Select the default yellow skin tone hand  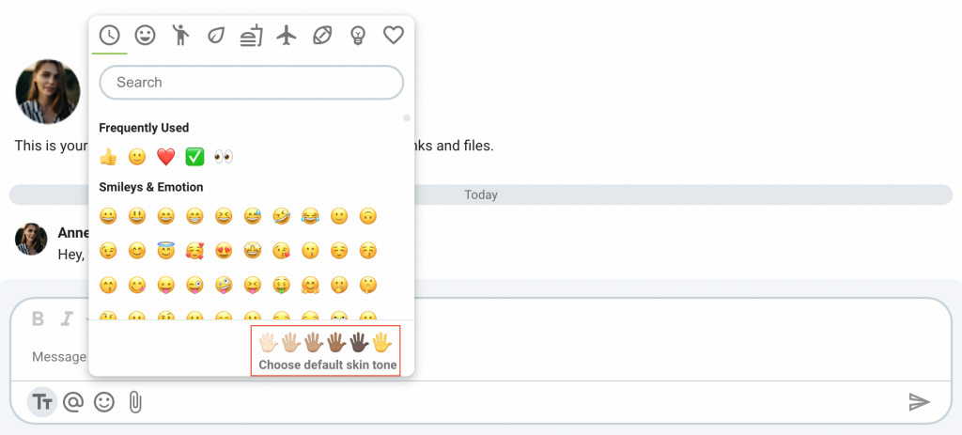[382, 342]
